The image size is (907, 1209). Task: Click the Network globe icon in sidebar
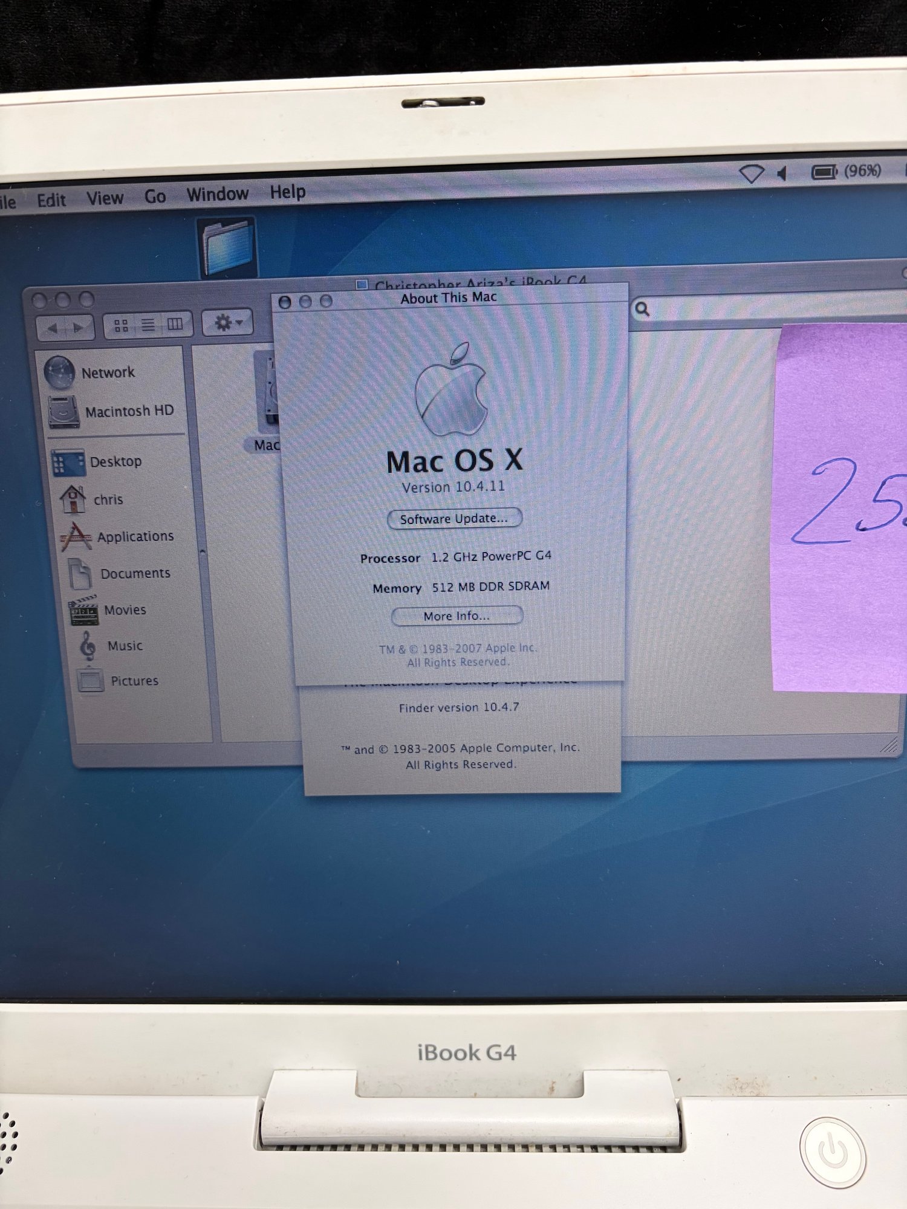pyautogui.click(x=60, y=373)
